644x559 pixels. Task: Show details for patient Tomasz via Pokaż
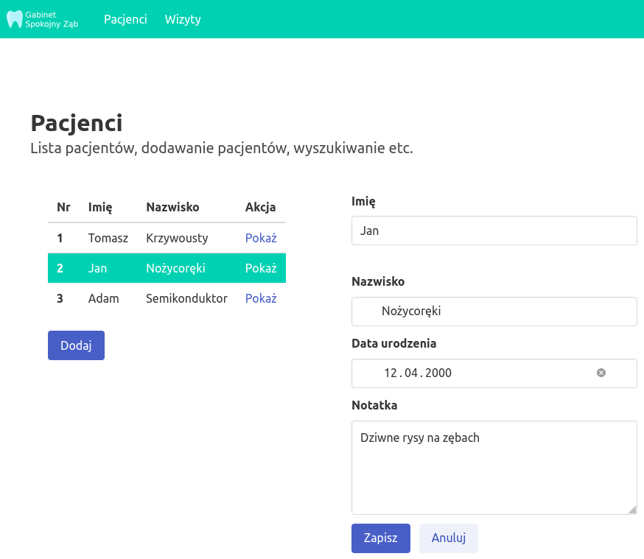tap(261, 238)
